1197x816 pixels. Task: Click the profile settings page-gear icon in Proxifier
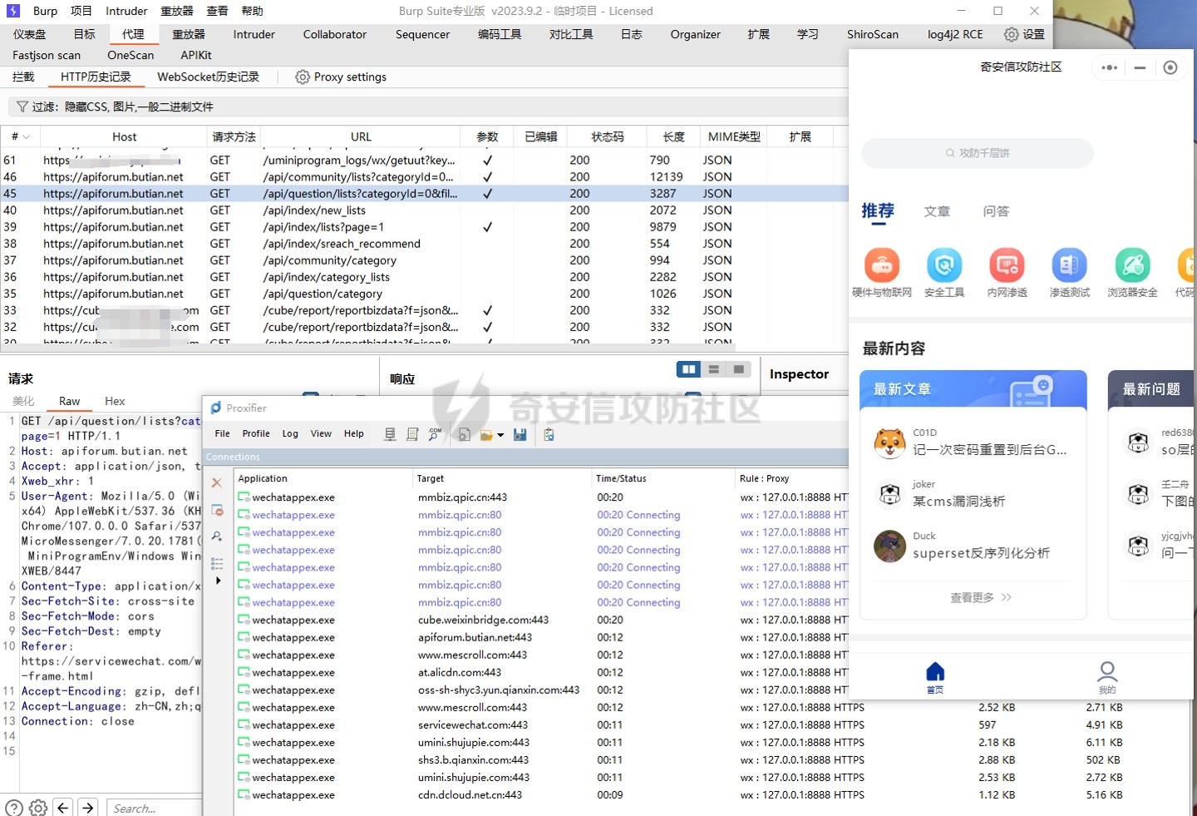[x=465, y=434]
